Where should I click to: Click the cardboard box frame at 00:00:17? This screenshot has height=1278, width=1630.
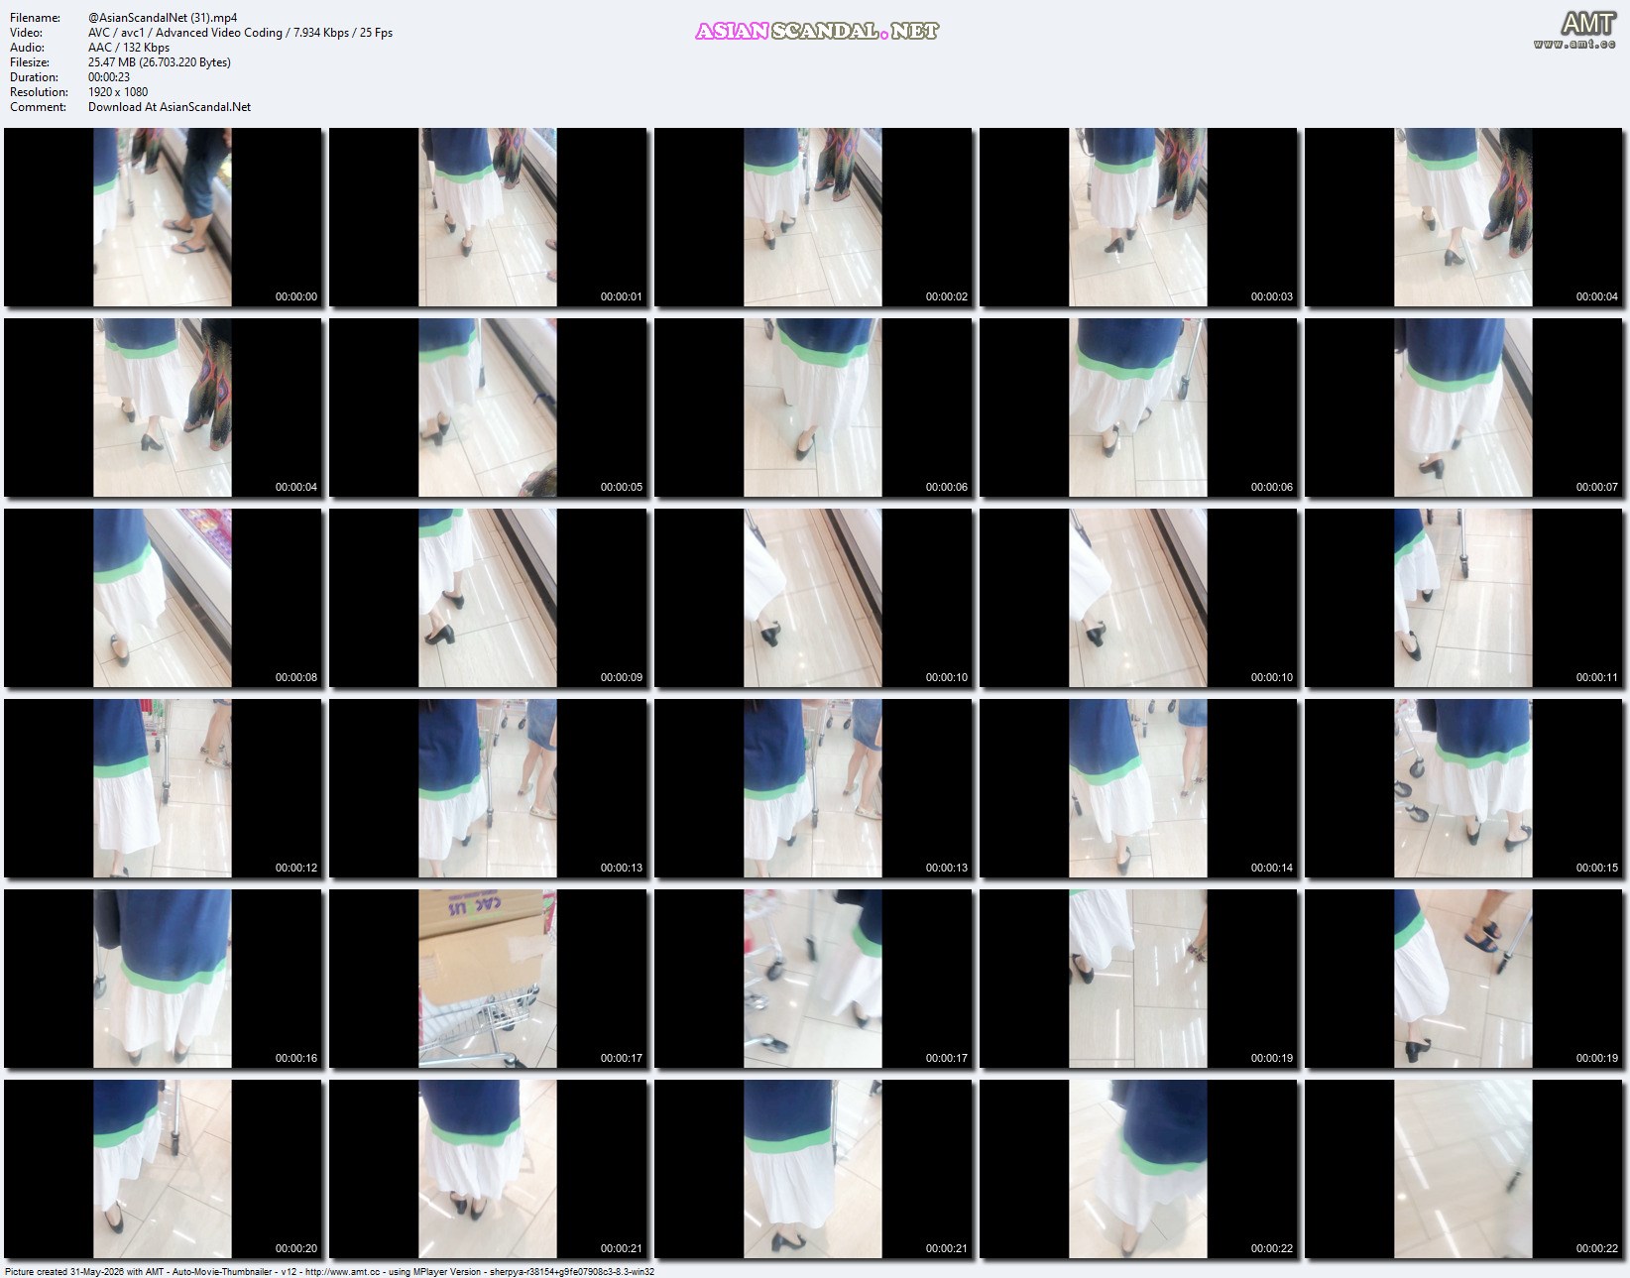[488, 979]
